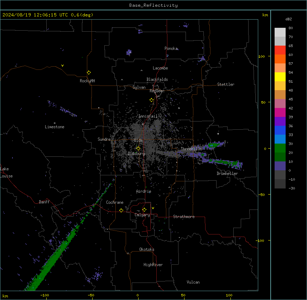Click the asterisk marker above Limestone
Viewport: 307px width, 300px height.
[54, 123]
